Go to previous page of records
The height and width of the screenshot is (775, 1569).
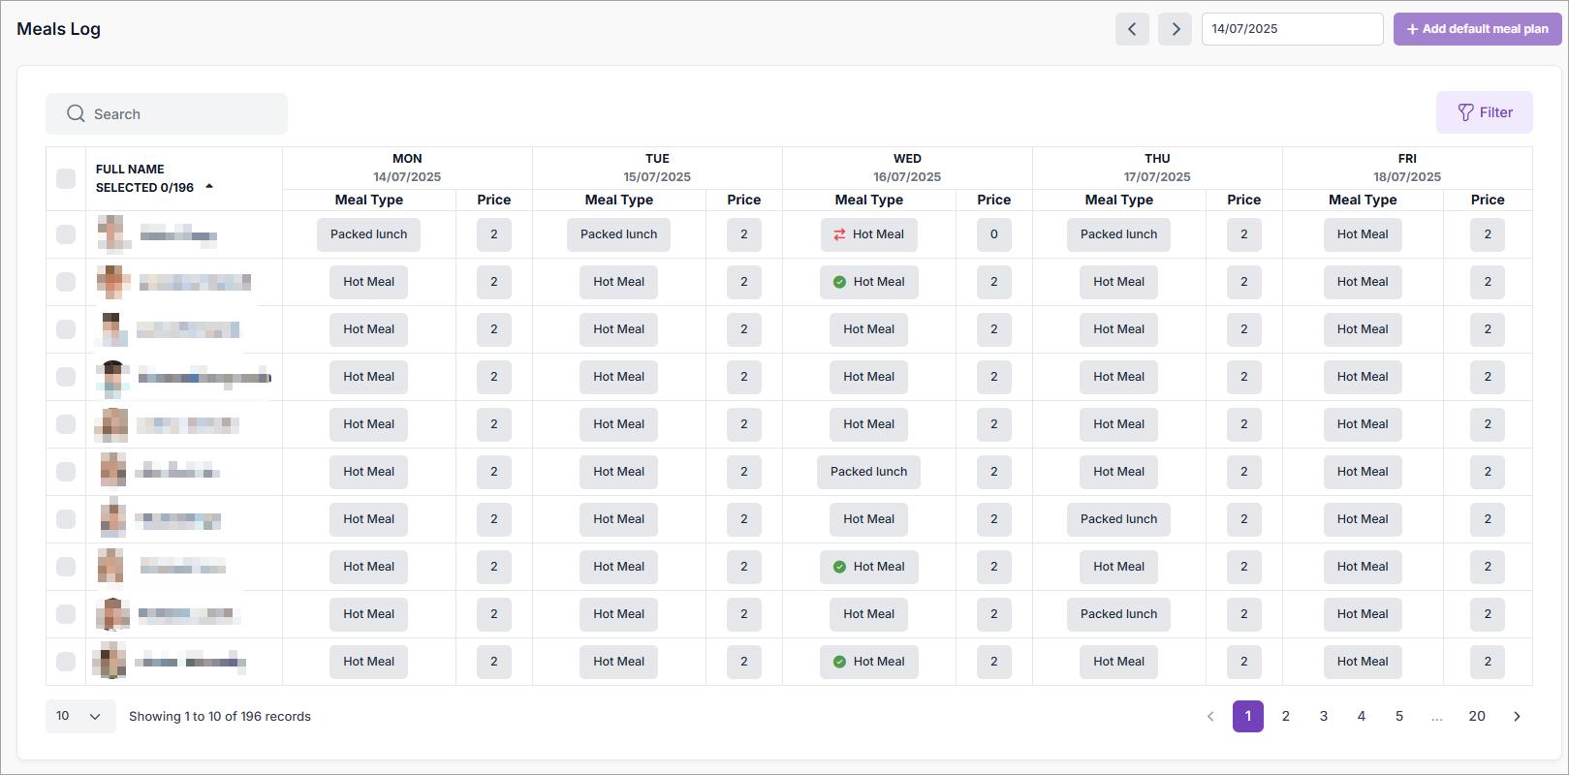pyautogui.click(x=1210, y=717)
